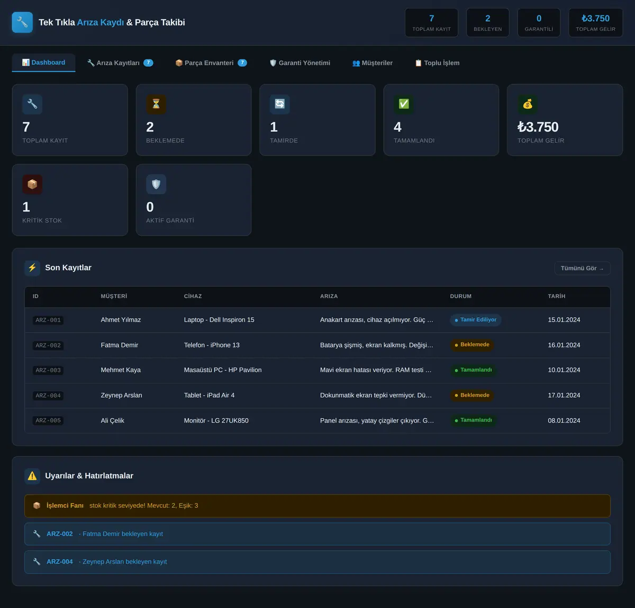
Task: Click the ARZ-003 ID cell
Action: [x=48, y=371]
